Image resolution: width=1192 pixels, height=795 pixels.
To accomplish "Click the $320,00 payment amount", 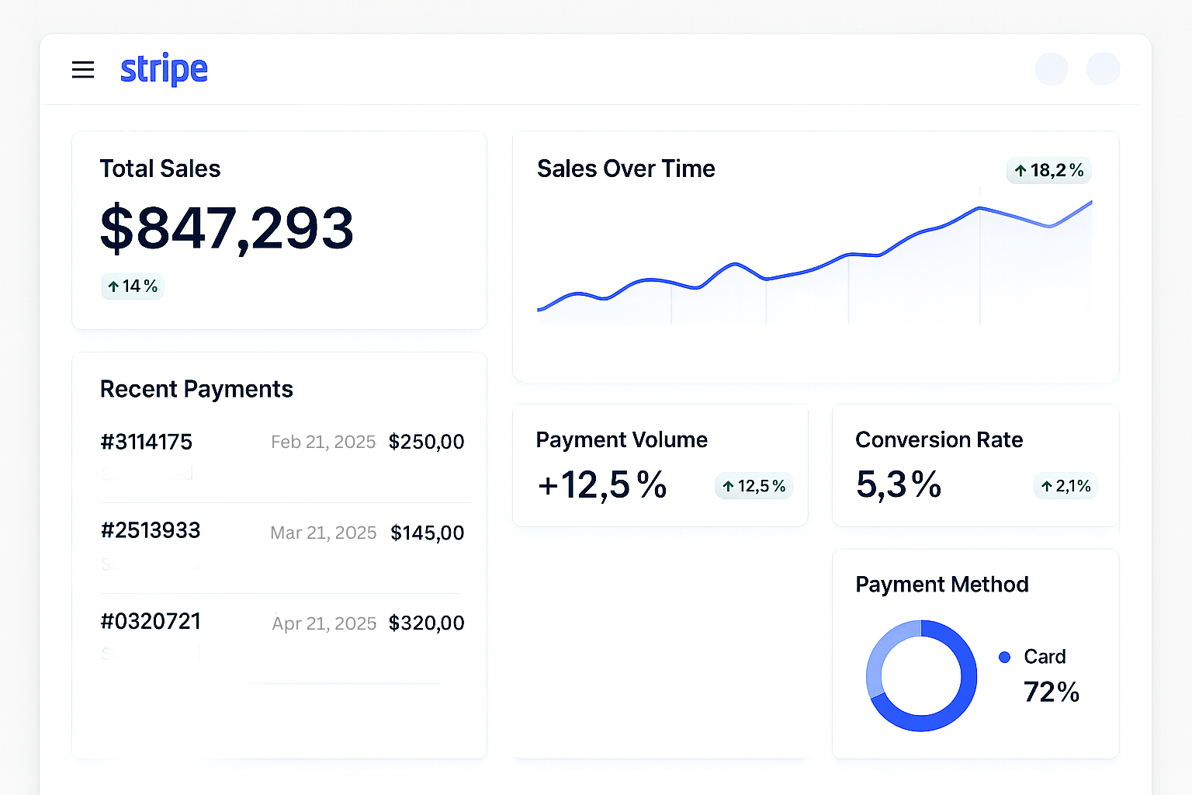I will point(426,623).
